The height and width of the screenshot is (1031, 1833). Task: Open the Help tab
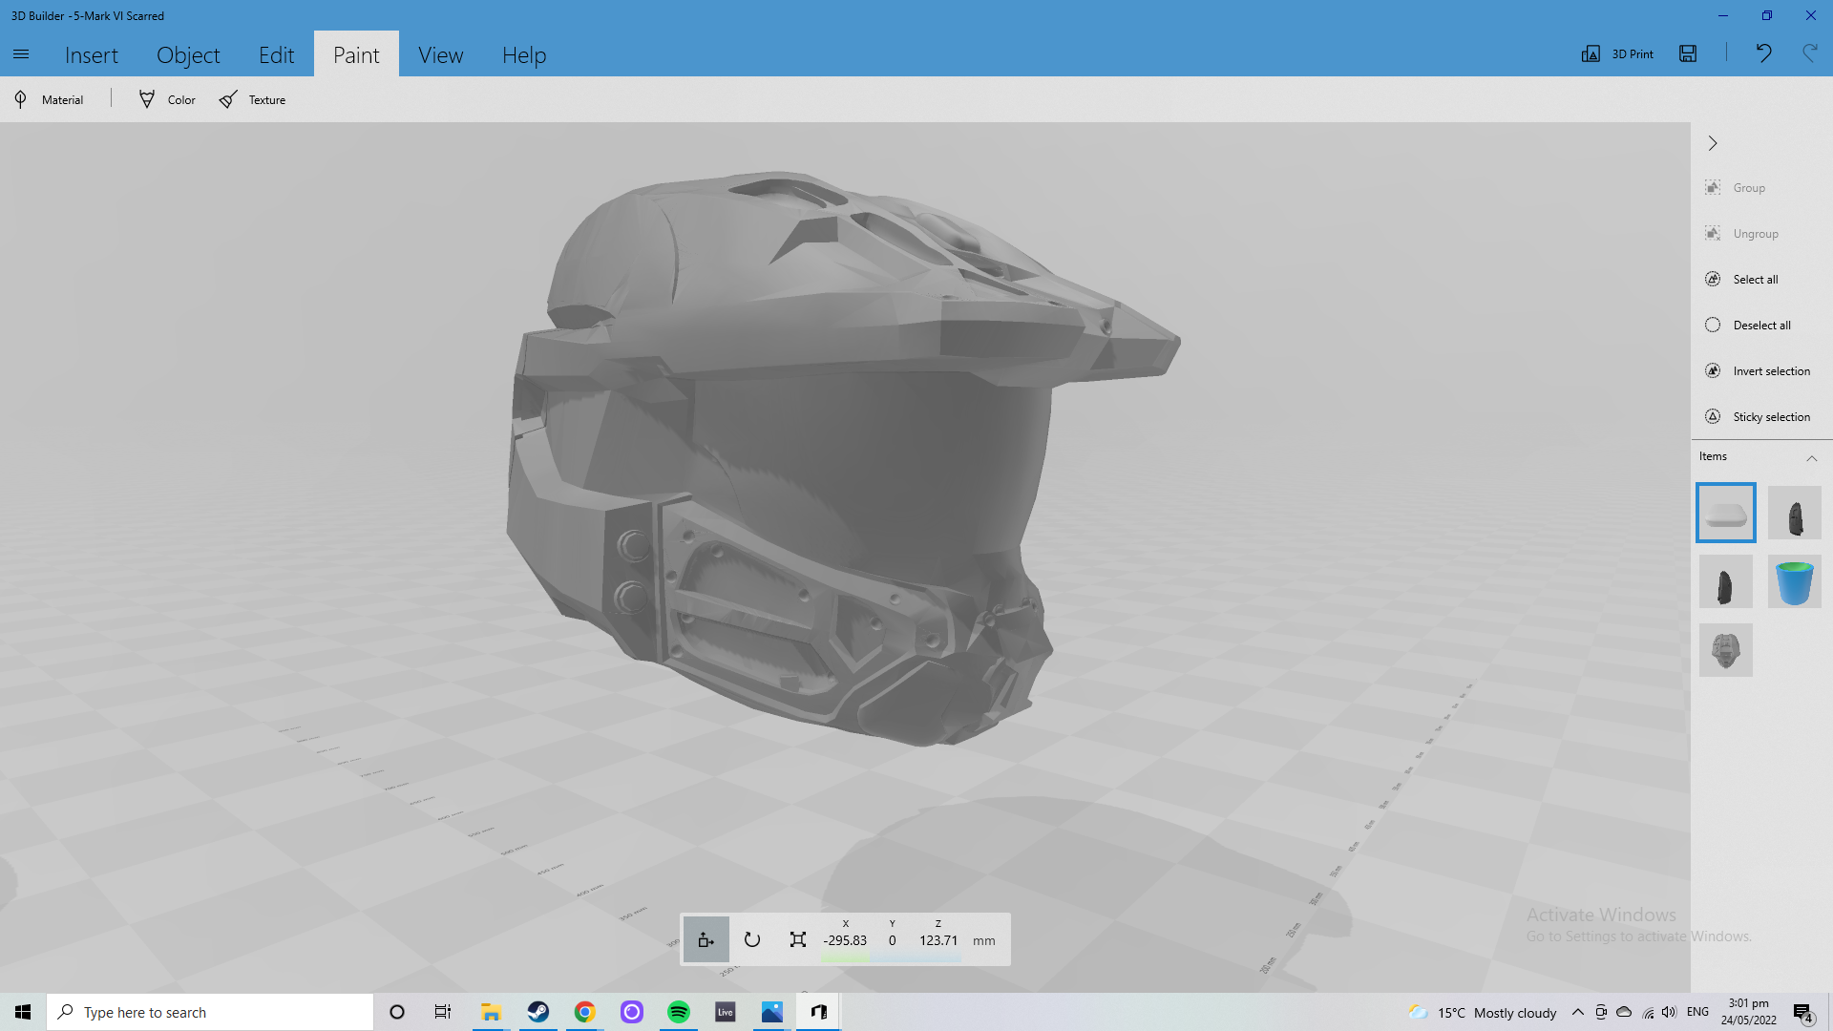[x=524, y=54]
